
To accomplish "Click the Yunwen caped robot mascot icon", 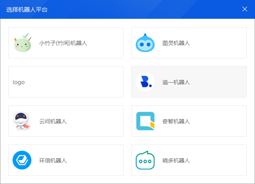I will (x=22, y=121).
